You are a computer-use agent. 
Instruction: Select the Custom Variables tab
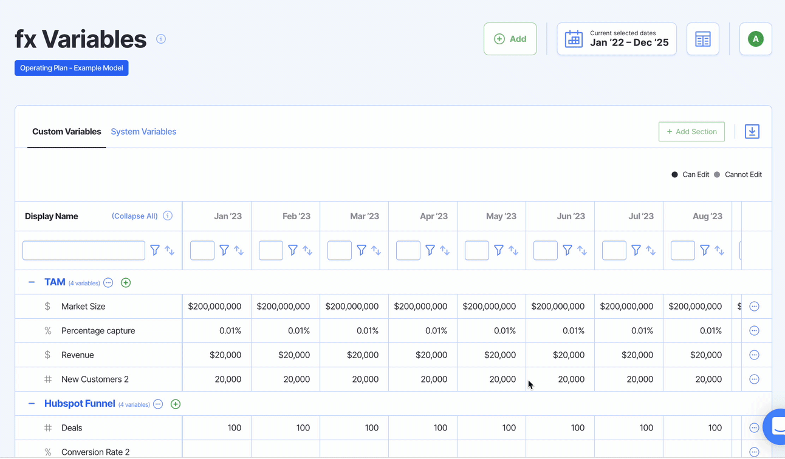pos(66,132)
